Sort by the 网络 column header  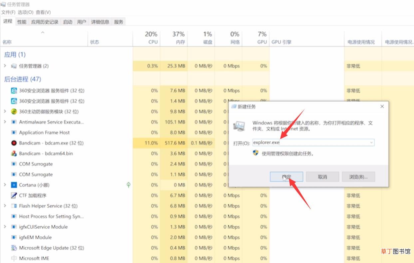pyautogui.click(x=228, y=38)
